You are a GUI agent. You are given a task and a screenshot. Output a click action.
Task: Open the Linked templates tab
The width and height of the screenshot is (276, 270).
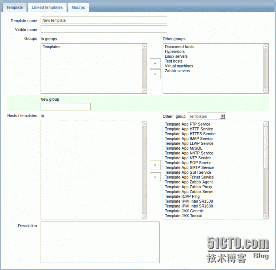47,7
